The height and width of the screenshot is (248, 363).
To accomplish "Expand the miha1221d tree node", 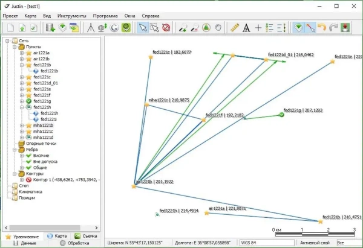I will [22, 138].
